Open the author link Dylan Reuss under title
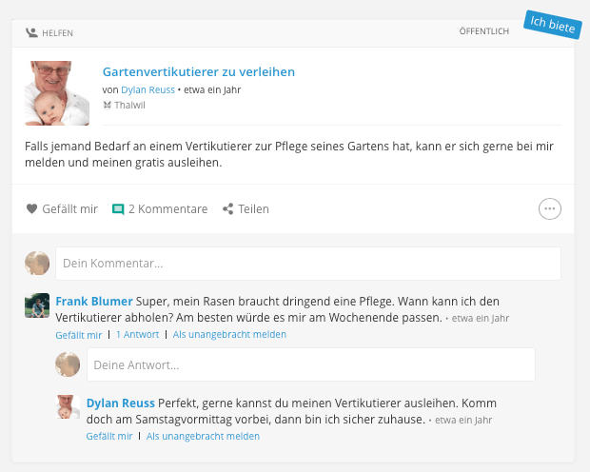The image size is (590, 472). [147, 90]
